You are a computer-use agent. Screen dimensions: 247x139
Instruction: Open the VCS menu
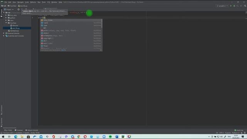pyautogui.click(x=49, y=2)
